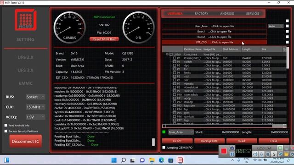Launch Microsoft Edge from taskbar
Image resolution: width=294 pixels, height=165 pixels.
(x=161, y=160)
